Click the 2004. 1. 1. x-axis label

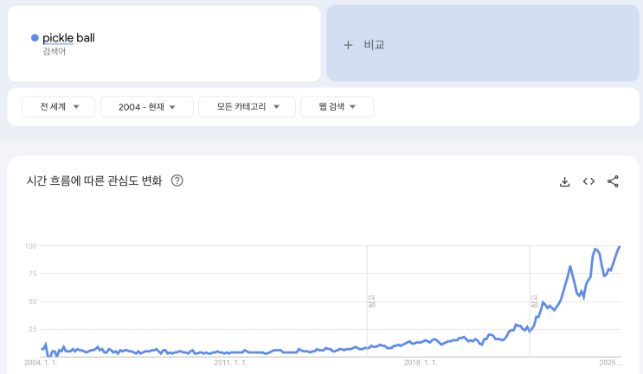(x=41, y=364)
